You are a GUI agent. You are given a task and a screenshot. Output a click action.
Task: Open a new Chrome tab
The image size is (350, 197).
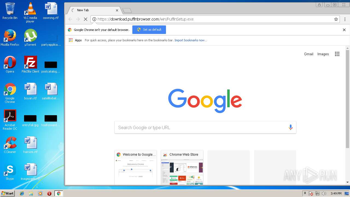click(x=127, y=11)
